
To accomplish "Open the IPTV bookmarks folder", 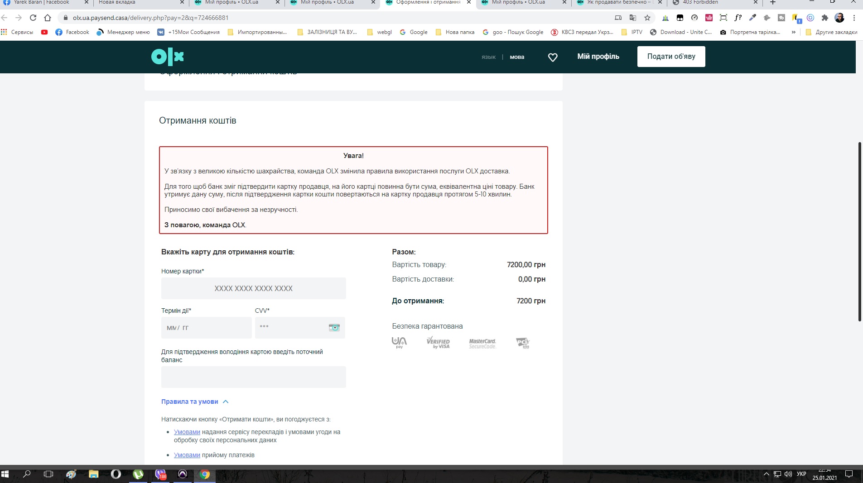I will [632, 32].
